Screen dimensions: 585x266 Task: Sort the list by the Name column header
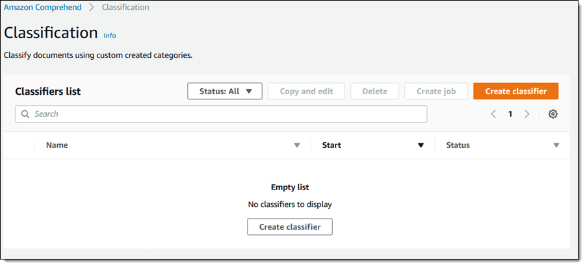tap(57, 145)
